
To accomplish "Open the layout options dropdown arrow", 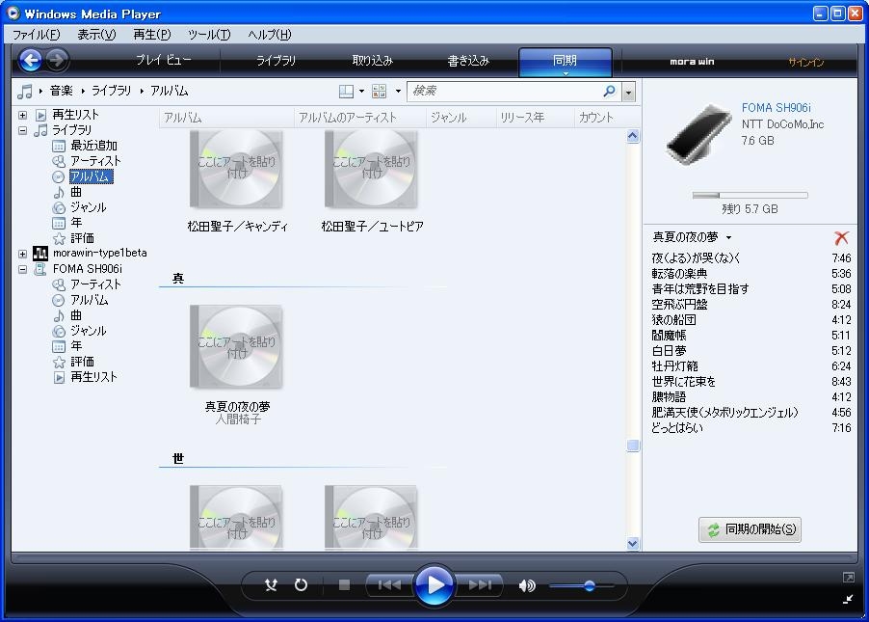I will [x=361, y=91].
